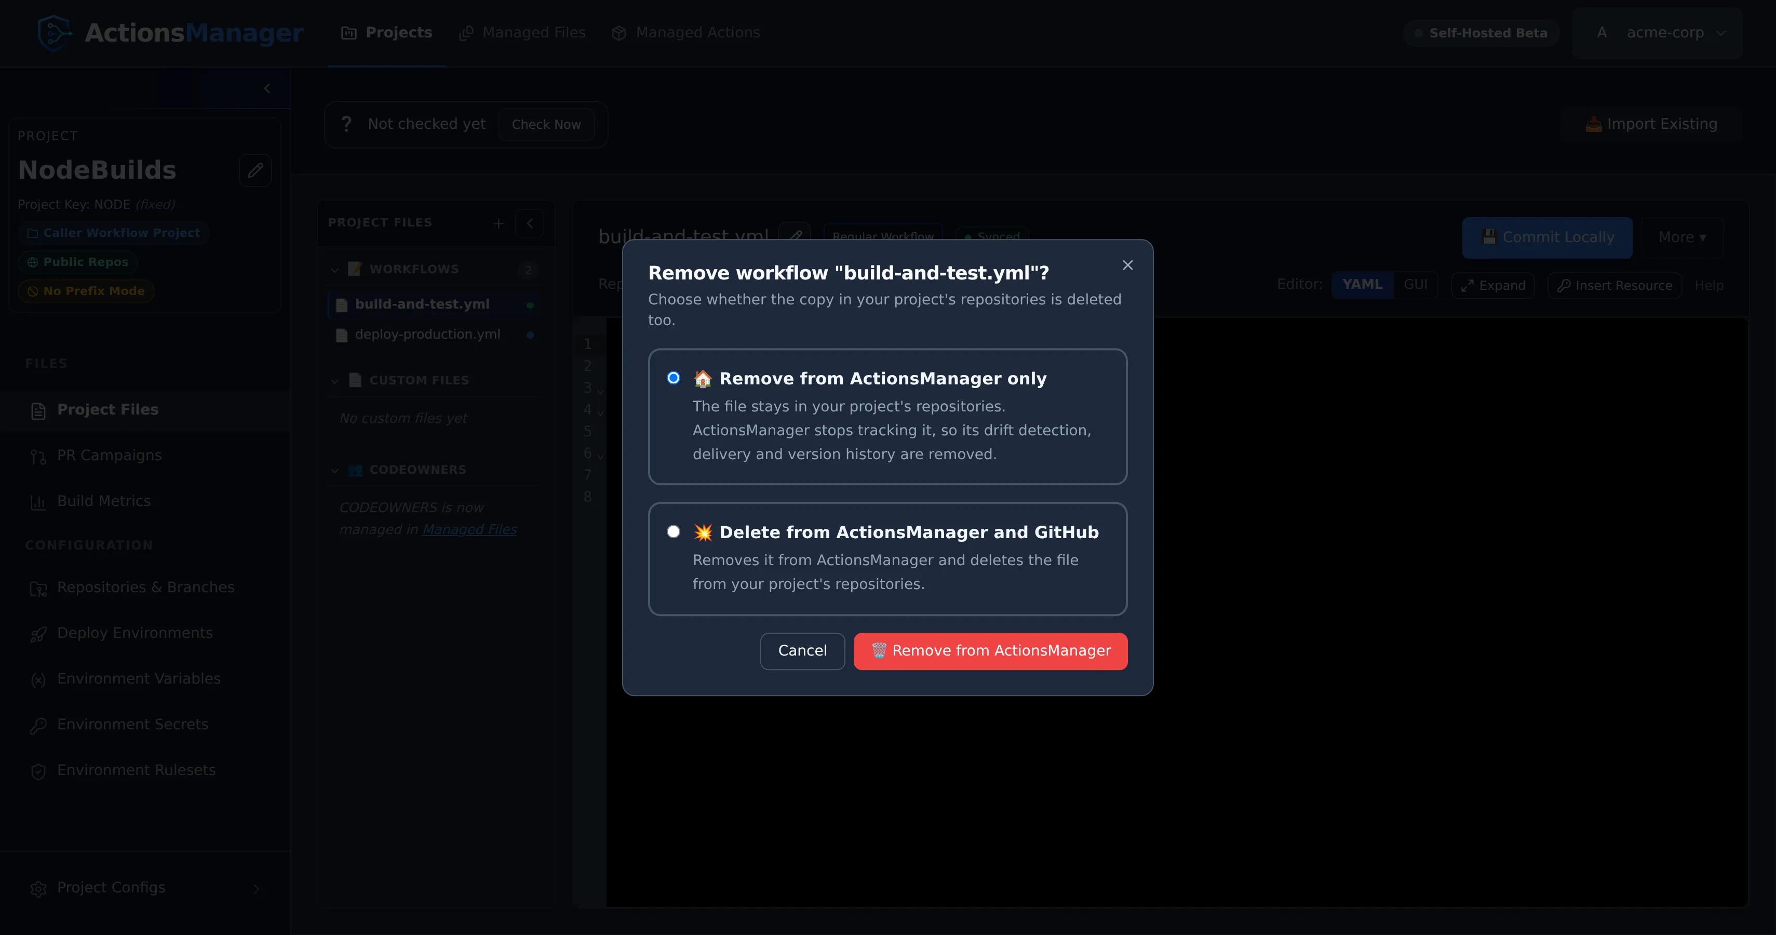
Task: Collapse the left sidebar chevron
Action: coord(267,88)
